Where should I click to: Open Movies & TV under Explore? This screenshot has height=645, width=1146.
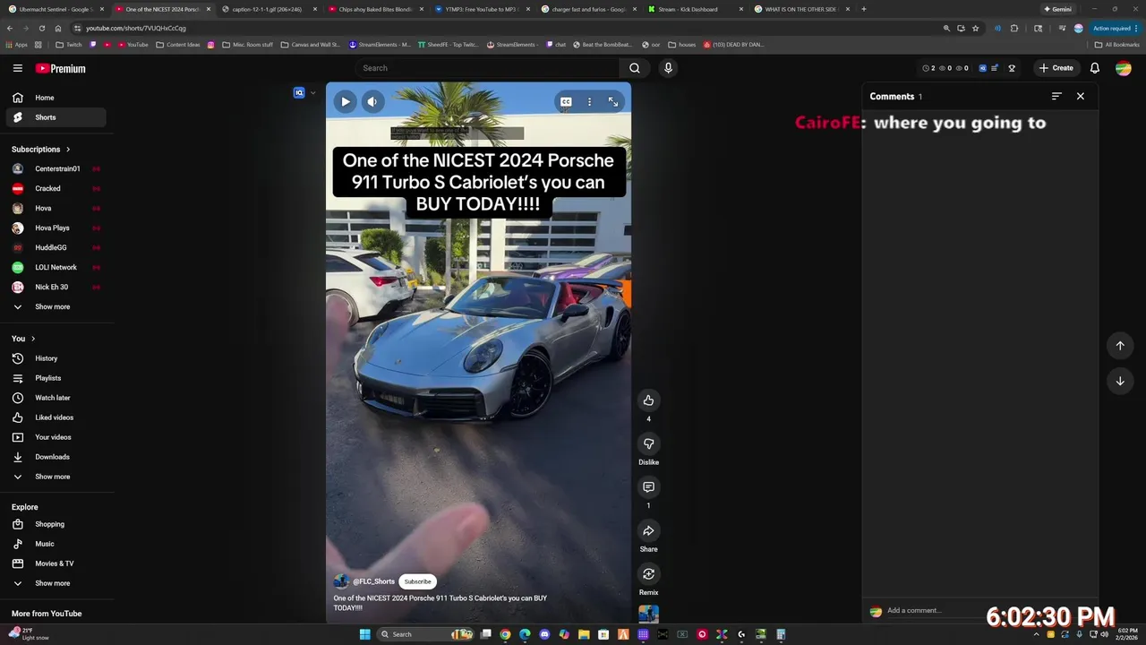click(56, 563)
